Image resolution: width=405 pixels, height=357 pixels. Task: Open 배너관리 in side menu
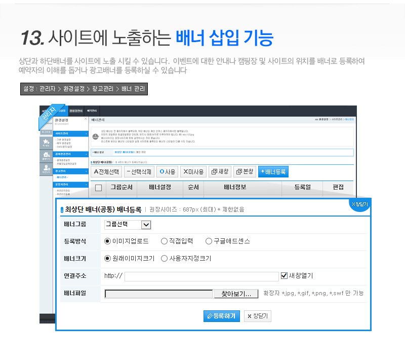click(x=62, y=177)
